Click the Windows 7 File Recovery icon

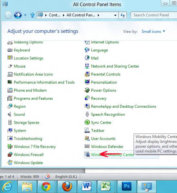10,146
